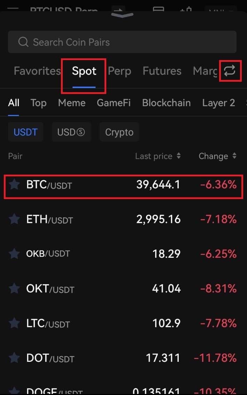Select the Meme category

coord(72,103)
